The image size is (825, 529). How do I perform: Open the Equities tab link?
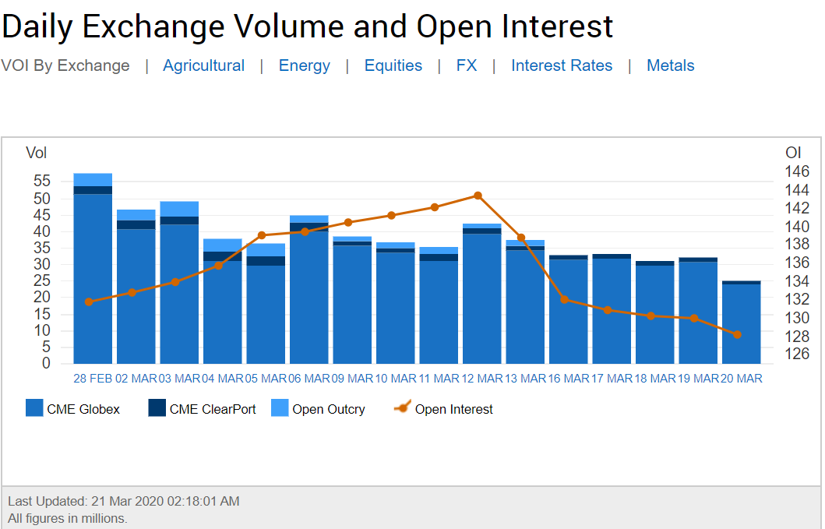click(x=393, y=65)
